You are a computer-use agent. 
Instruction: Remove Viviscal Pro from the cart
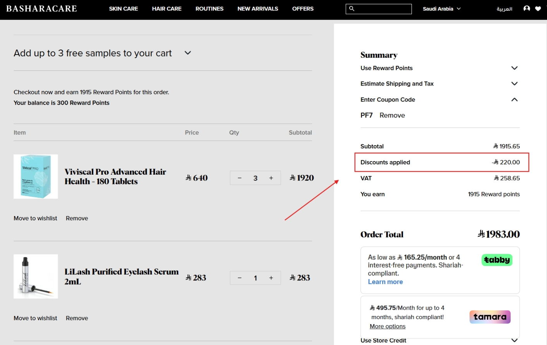[77, 218]
